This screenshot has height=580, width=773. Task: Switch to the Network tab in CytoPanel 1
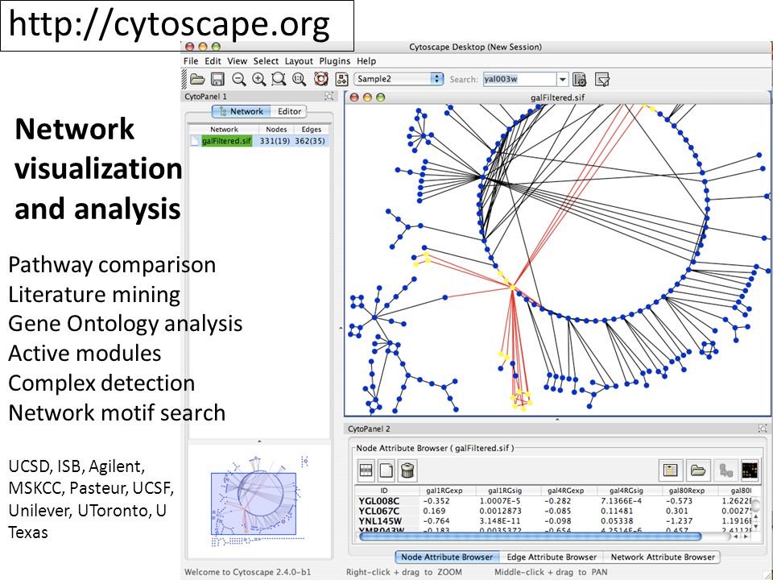point(242,111)
